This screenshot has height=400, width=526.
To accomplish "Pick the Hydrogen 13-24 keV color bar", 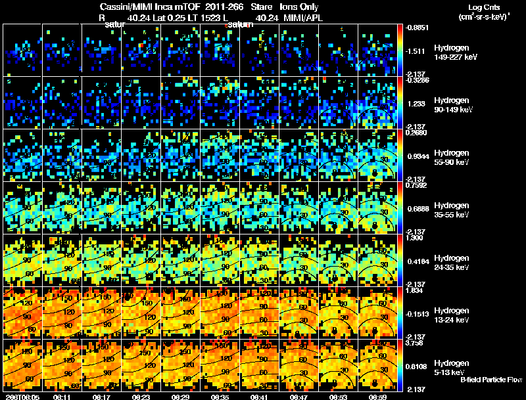I will pos(400,313).
